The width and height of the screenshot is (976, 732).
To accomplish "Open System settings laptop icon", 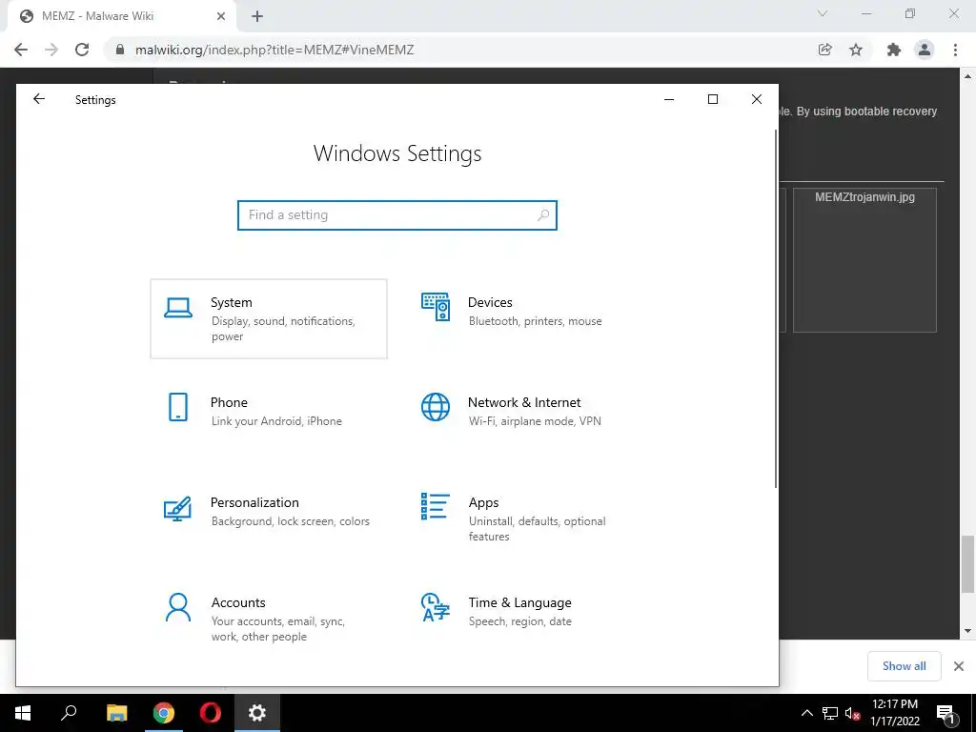I will 178,308.
